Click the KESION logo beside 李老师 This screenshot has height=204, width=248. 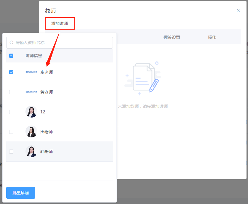point(31,72)
